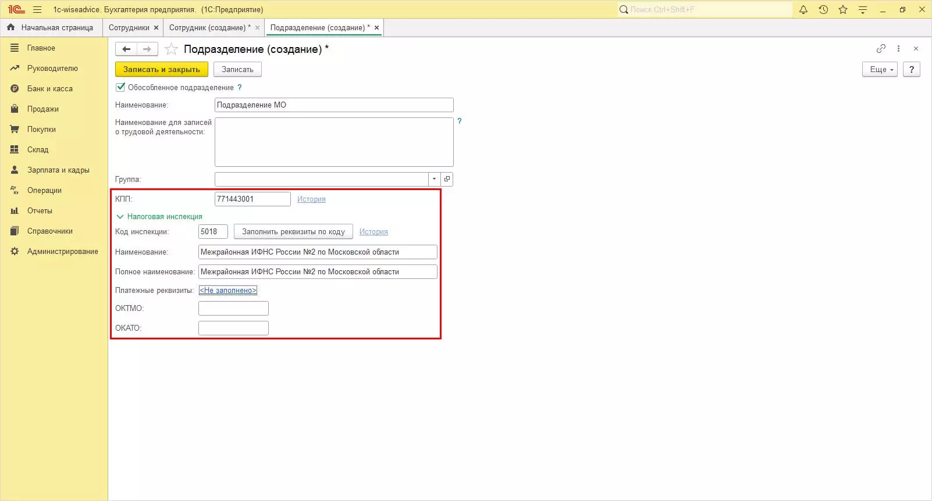Click the ОКТМО input field

click(x=233, y=308)
